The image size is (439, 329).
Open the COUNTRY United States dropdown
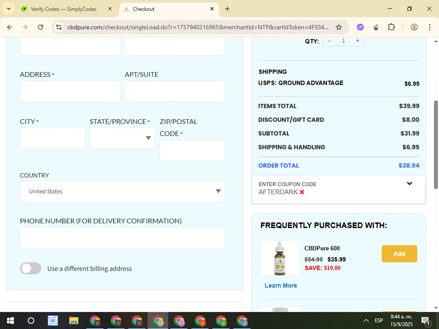122,191
